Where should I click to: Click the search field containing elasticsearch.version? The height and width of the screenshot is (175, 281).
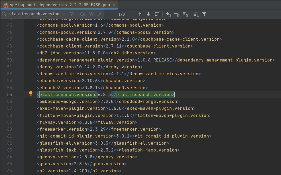(x=34, y=14)
